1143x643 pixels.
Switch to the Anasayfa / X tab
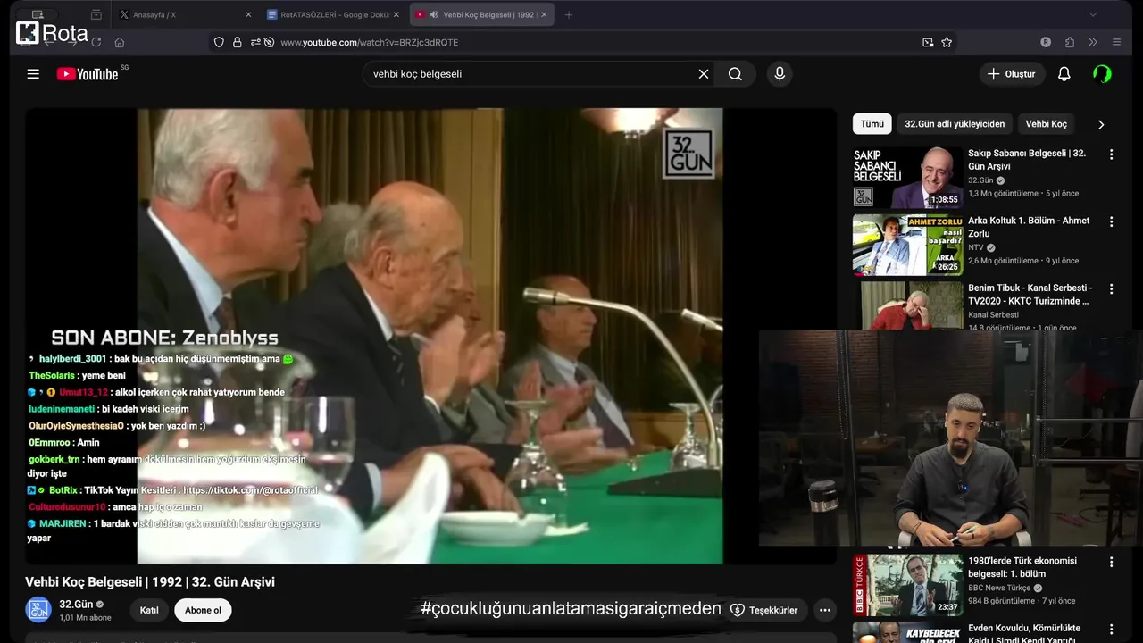(x=179, y=14)
